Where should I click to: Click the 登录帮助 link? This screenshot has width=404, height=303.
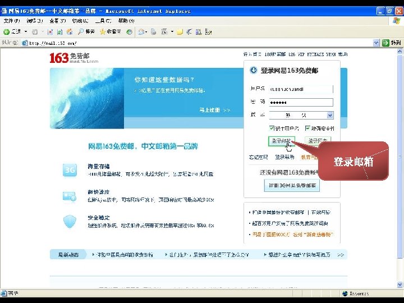284,157
